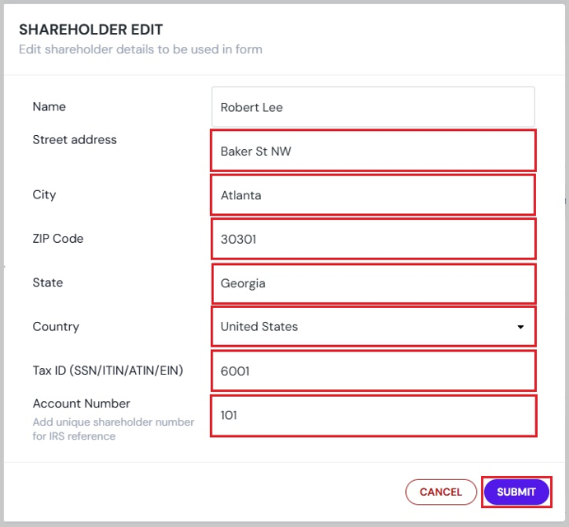Click the State field containing Georgia

pyautogui.click(x=373, y=283)
